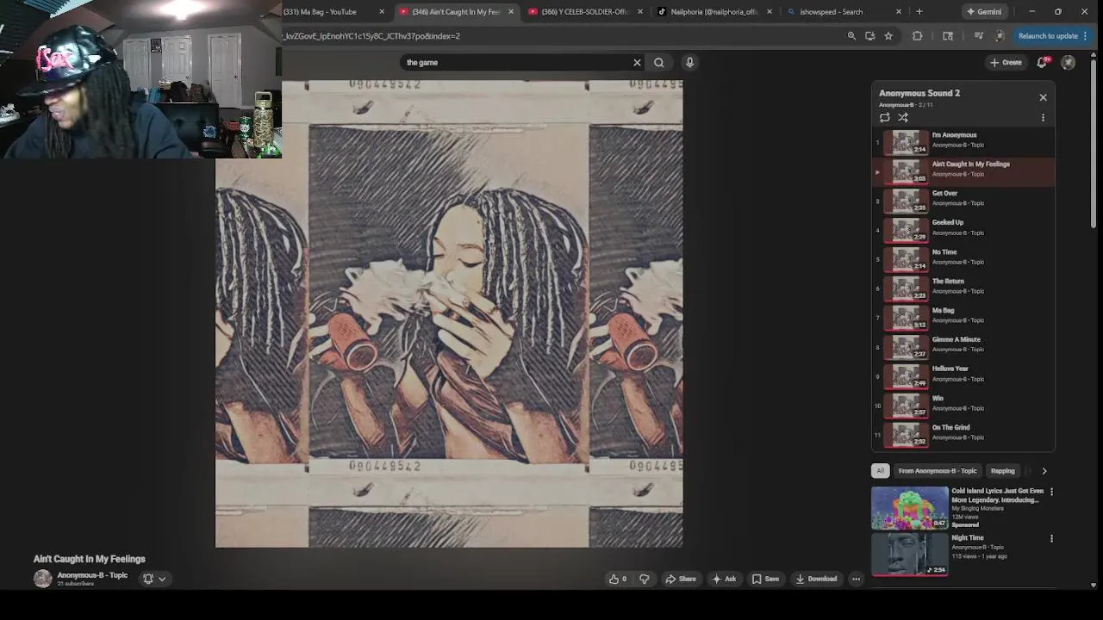Open options for the Cold Island Lyrics video
The image size is (1103, 620).
(x=1051, y=492)
